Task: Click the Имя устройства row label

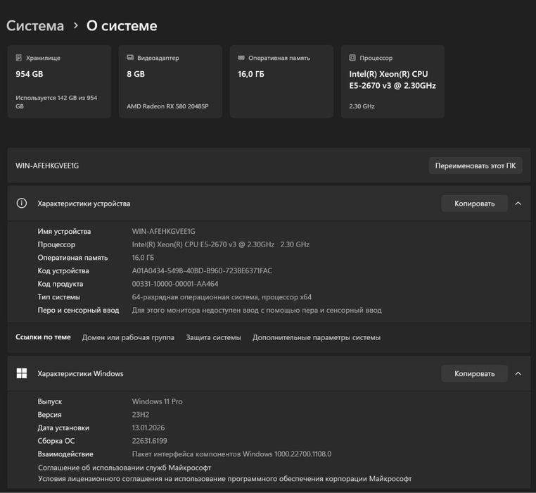Action: click(64, 232)
